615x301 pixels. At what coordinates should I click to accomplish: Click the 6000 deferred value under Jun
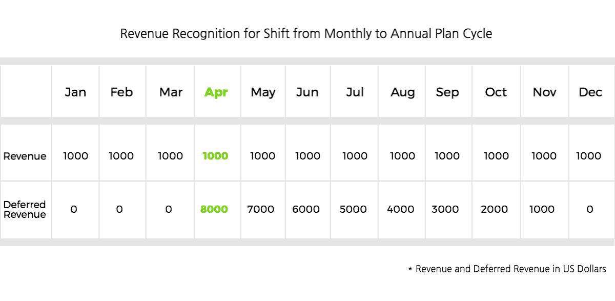pyautogui.click(x=306, y=209)
